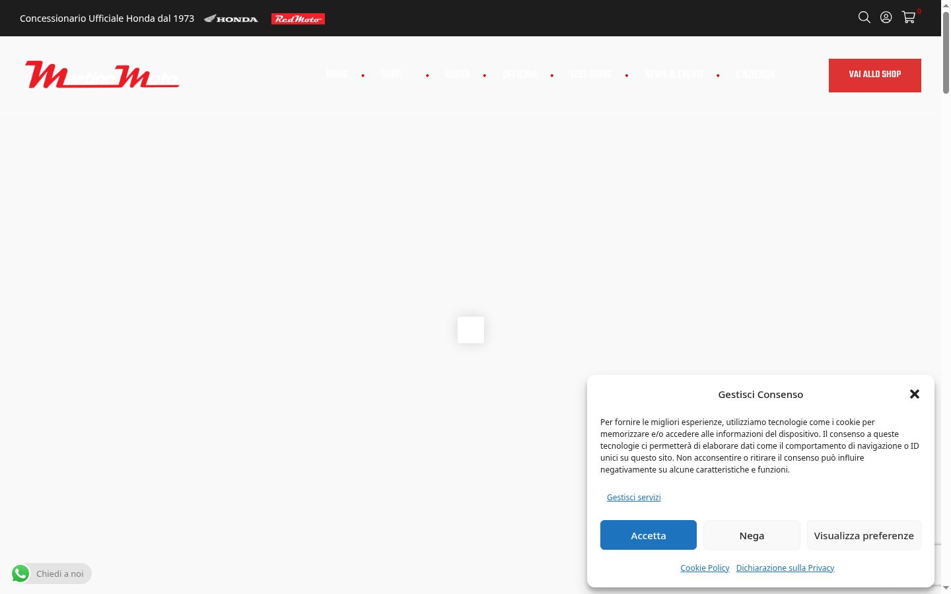The width and height of the screenshot is (951, 594).
Task: Click the vertical page scrollbar thumb
Action: [x=946, y=53]
